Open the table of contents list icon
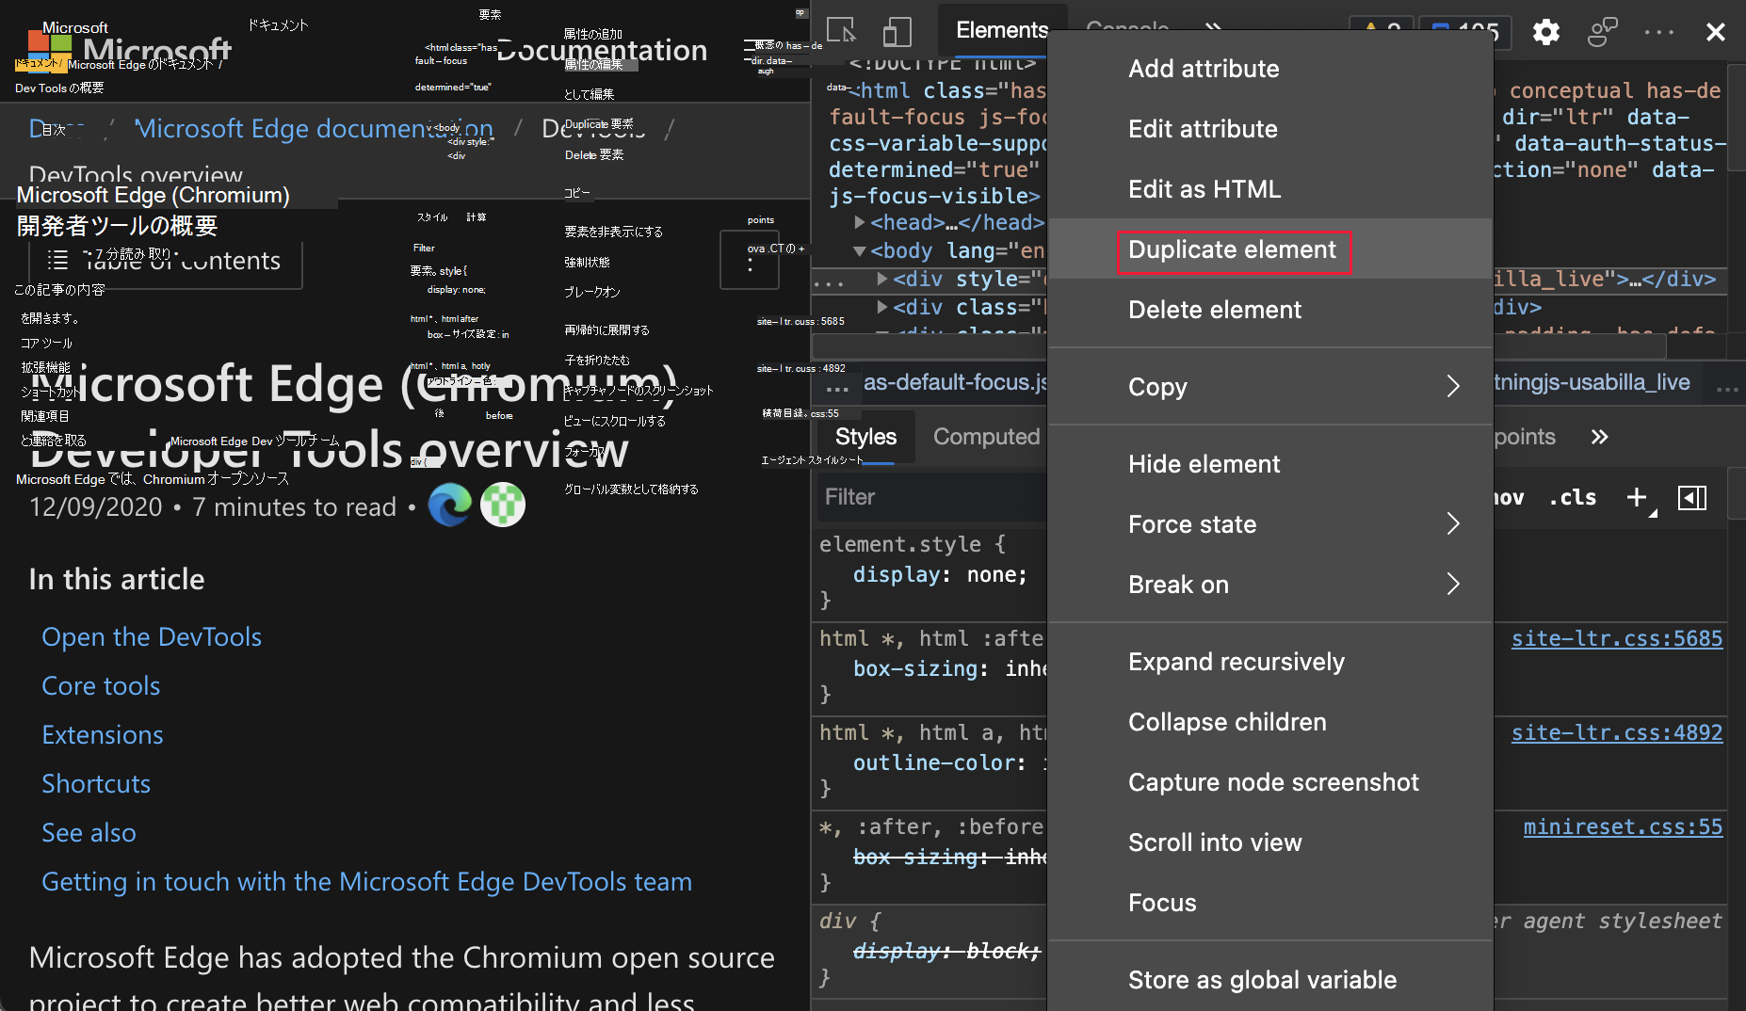Viewport: 1746px width, 1011px height. 57,260
